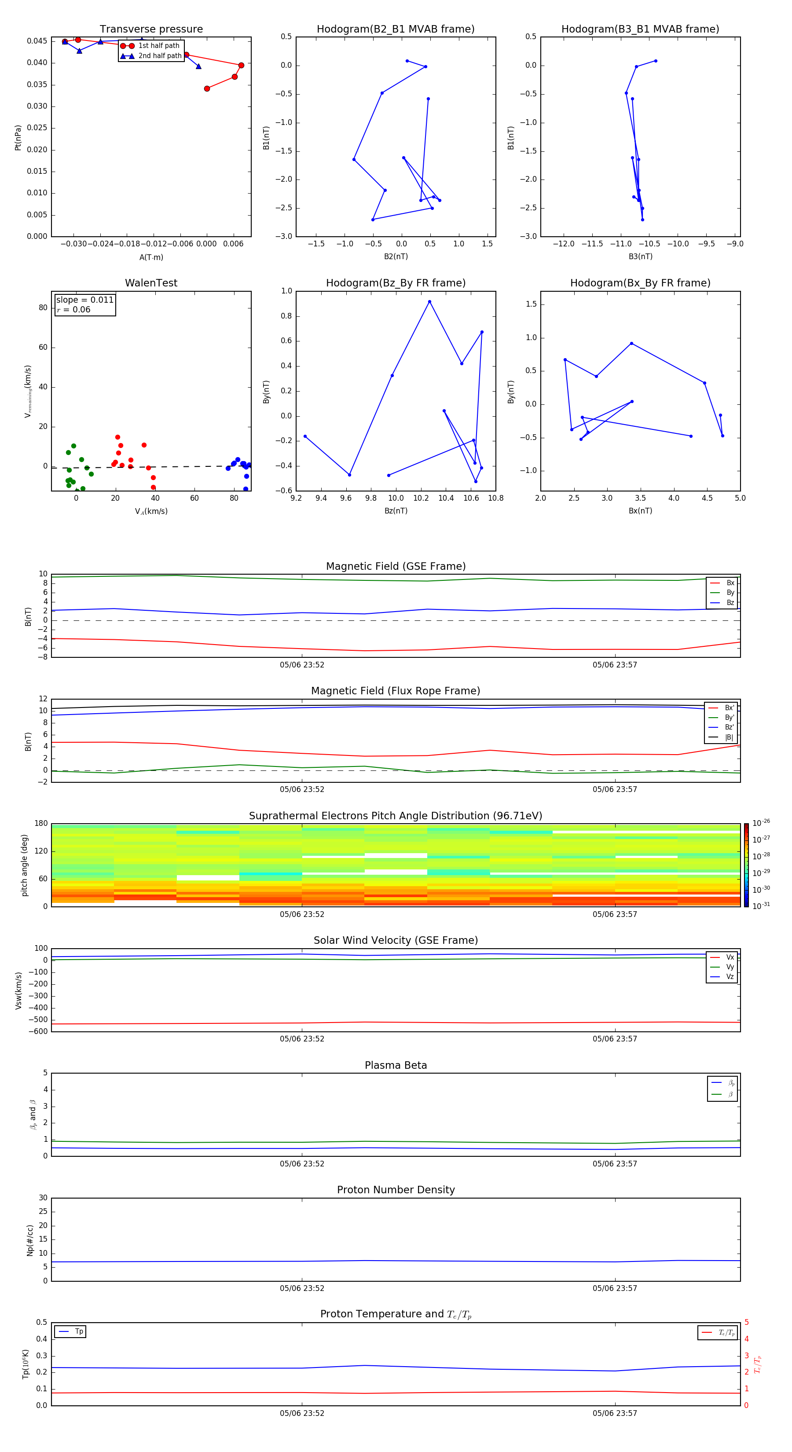Click the pitch angle distribution colorbar

pyautogui.click(x=746, y=865)
